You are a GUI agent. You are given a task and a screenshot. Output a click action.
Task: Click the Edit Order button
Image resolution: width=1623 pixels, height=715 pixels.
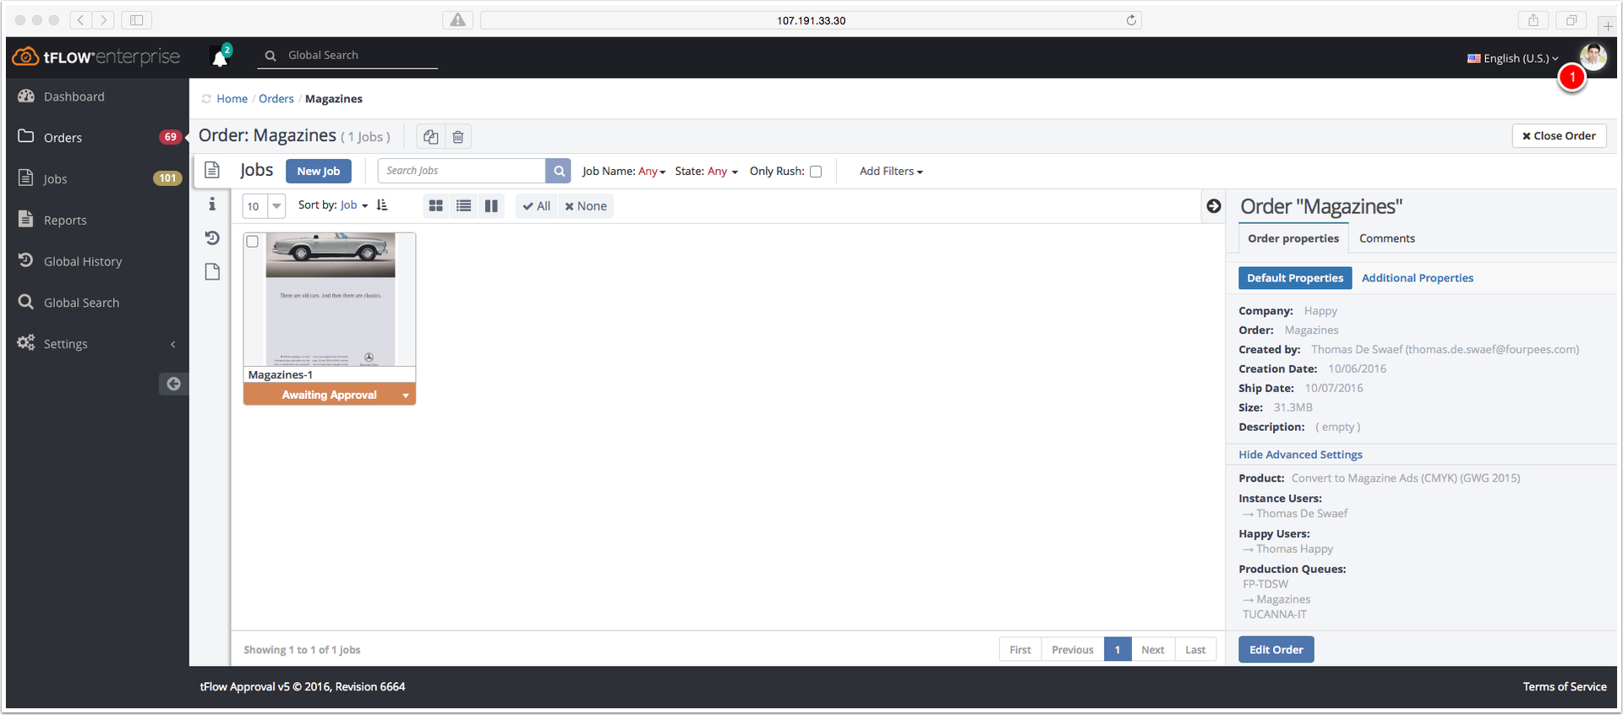click(1276, 650)
